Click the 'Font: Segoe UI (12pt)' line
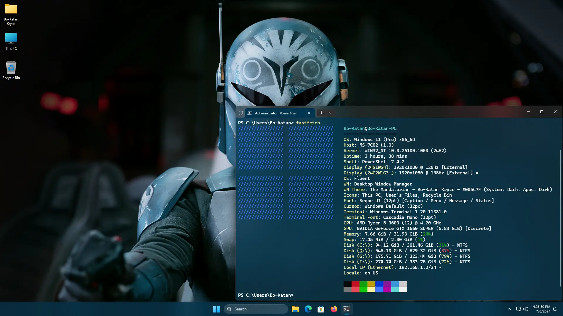This screenshot has width=563, height=316. [419, 201]
